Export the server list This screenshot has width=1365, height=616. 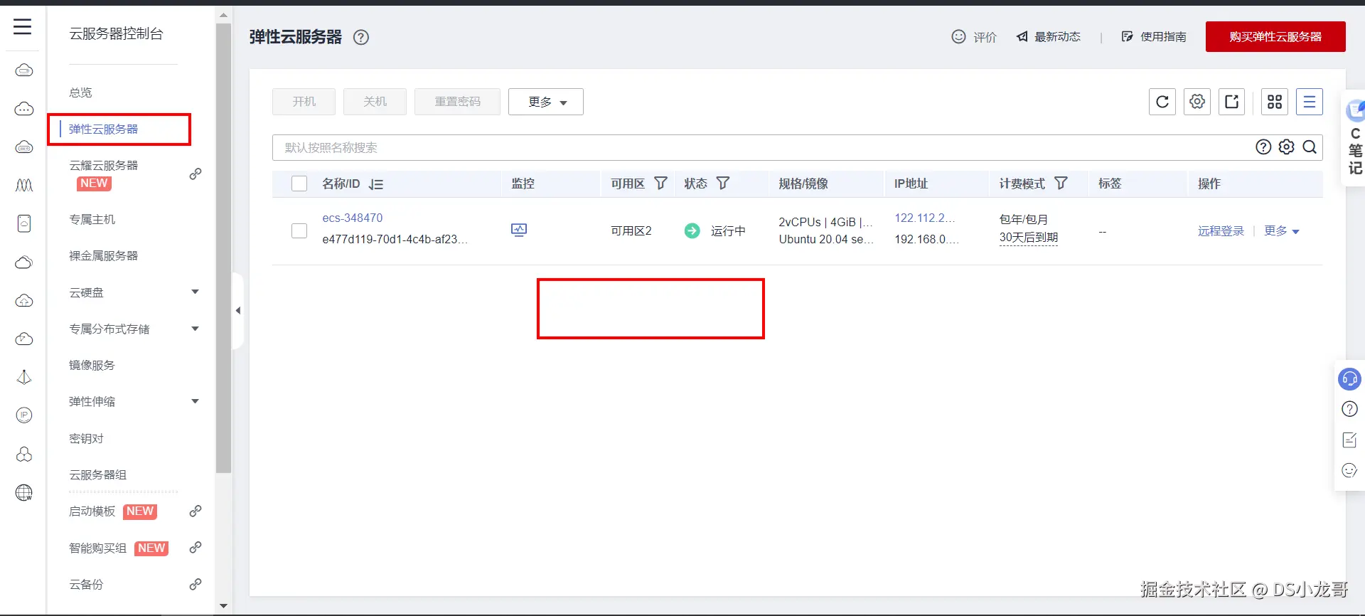(1232, 102)
